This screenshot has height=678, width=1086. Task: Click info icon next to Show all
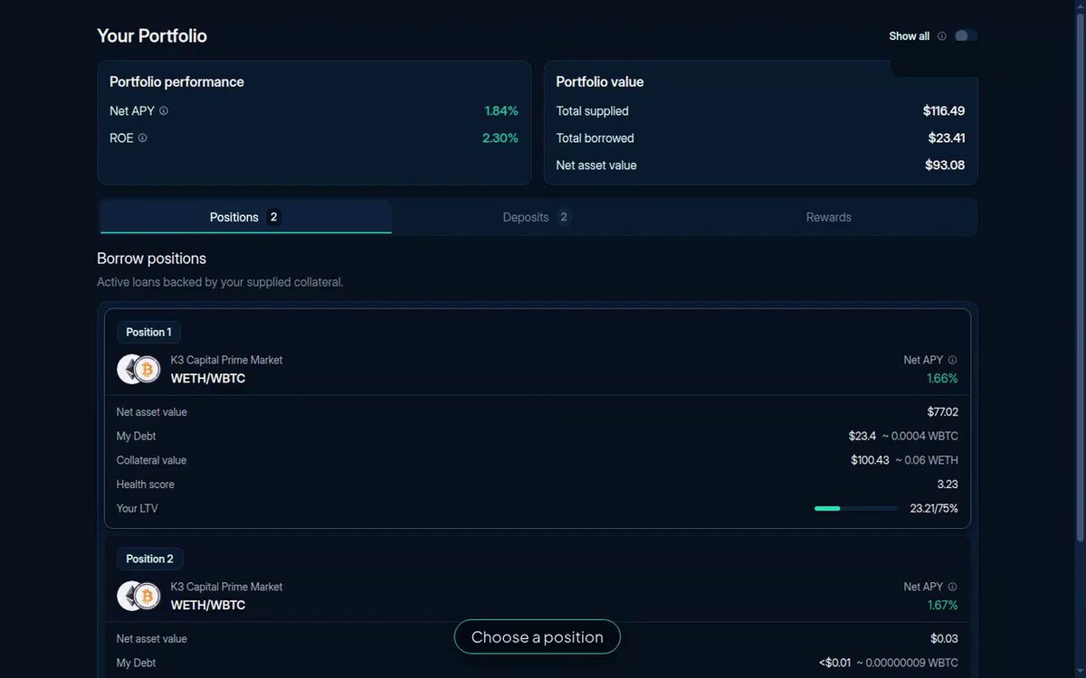pyautogui.click(x=941, y=36)
